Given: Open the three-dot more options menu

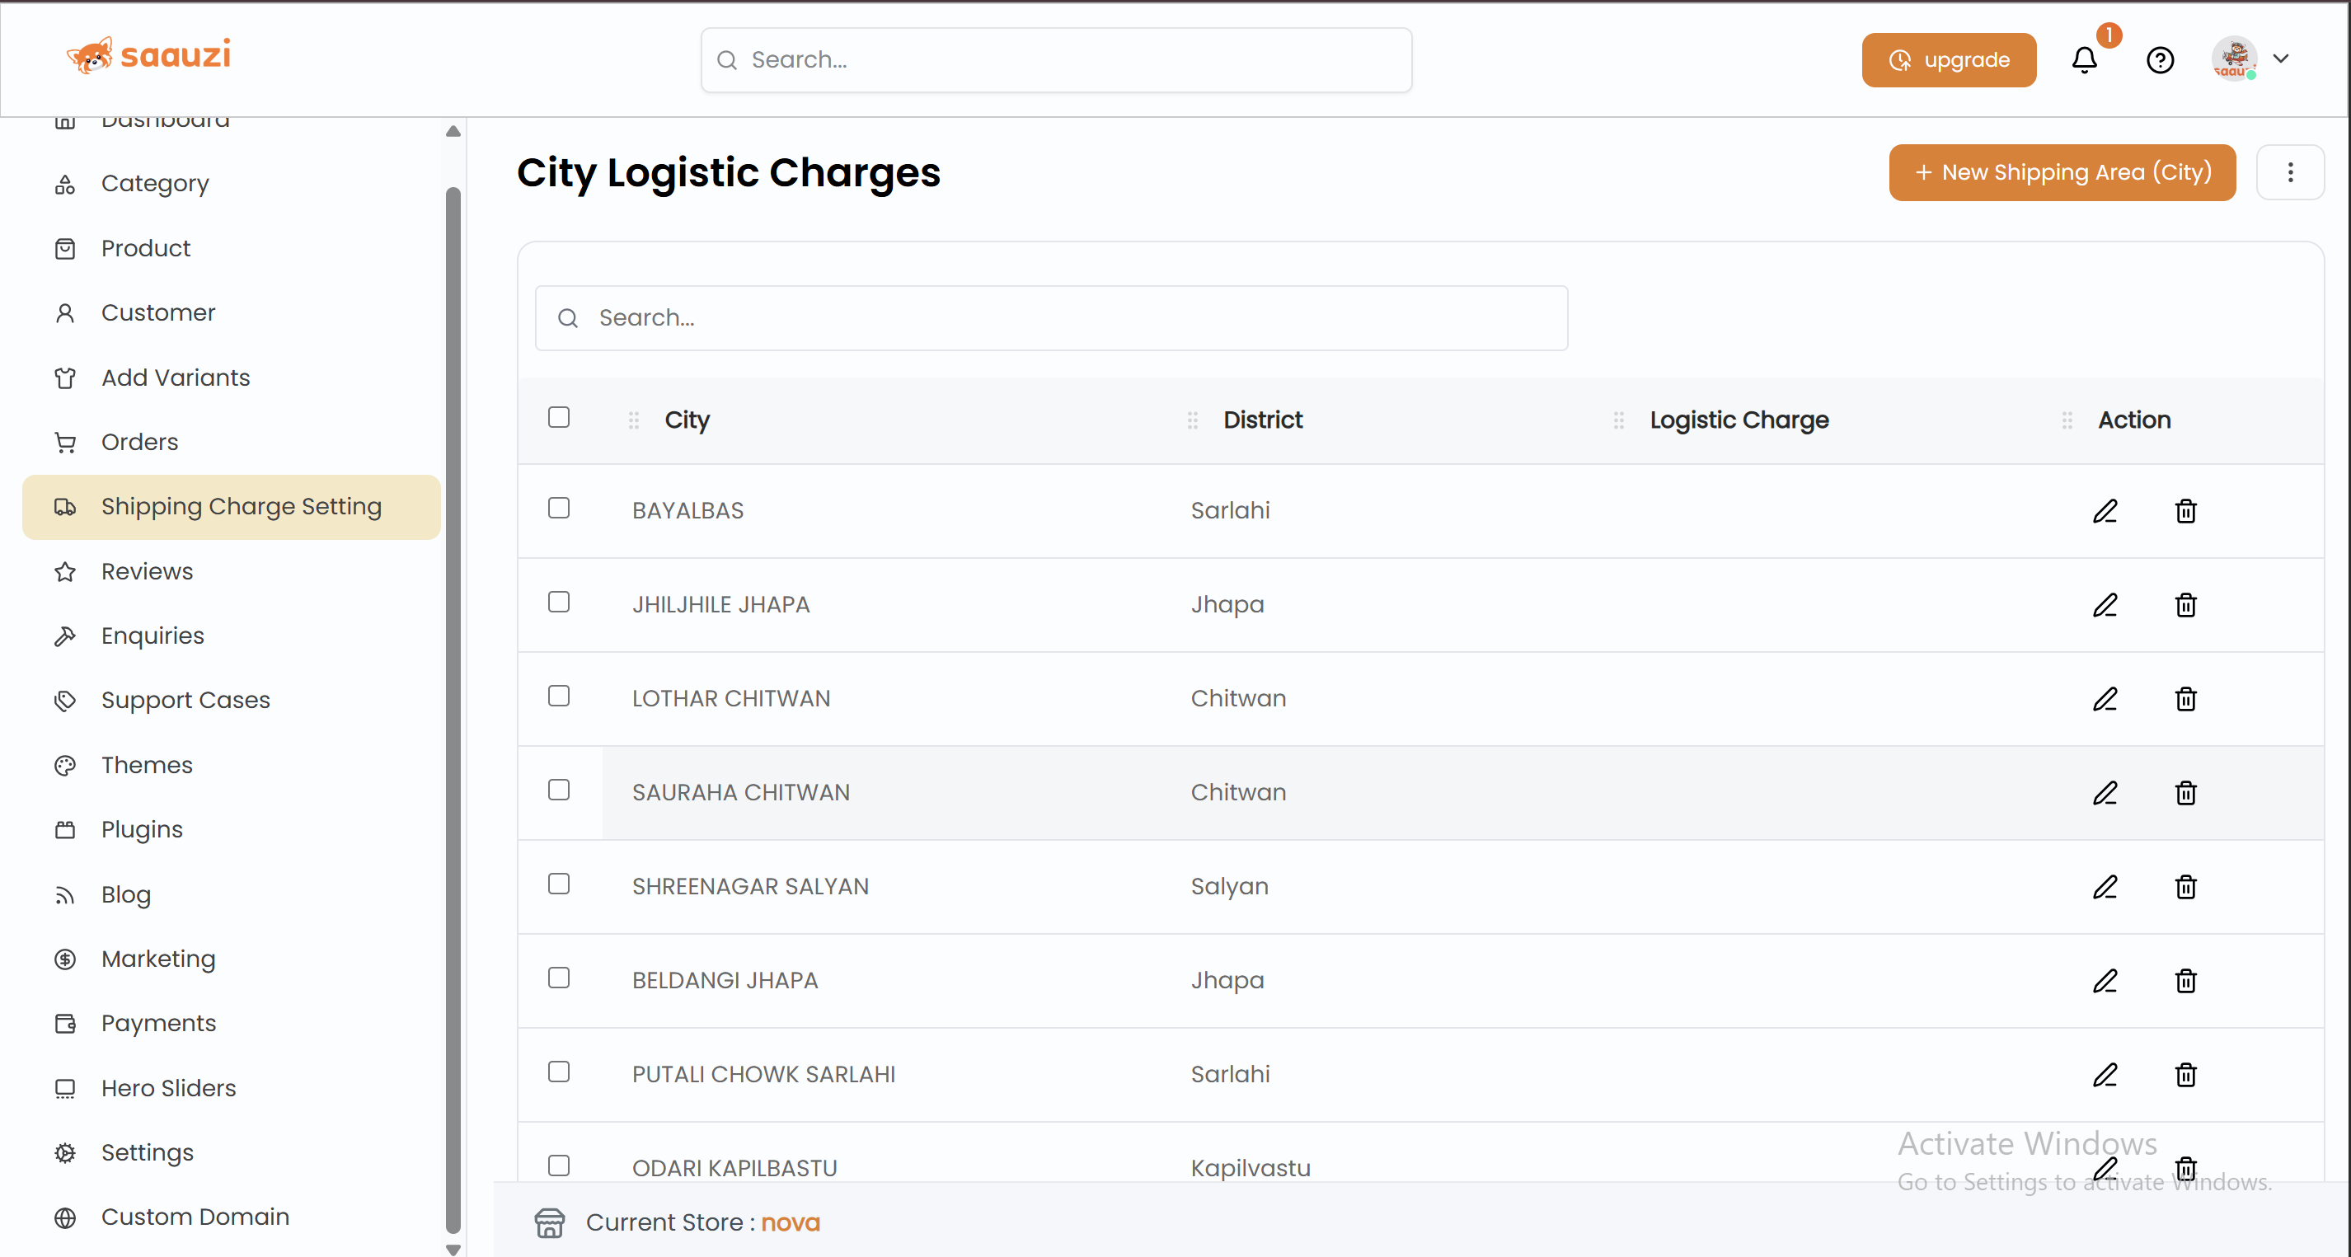Looking at the screenshot, I should click(x=2290, y=172).
